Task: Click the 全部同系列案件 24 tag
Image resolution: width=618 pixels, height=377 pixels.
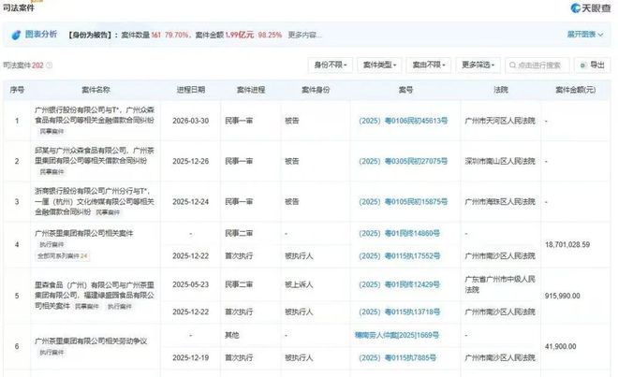Action: tap(63, 254)
